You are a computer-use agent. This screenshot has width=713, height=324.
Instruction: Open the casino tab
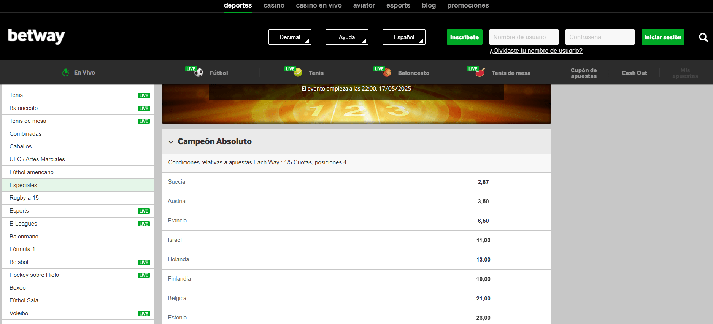coord(274,5)
